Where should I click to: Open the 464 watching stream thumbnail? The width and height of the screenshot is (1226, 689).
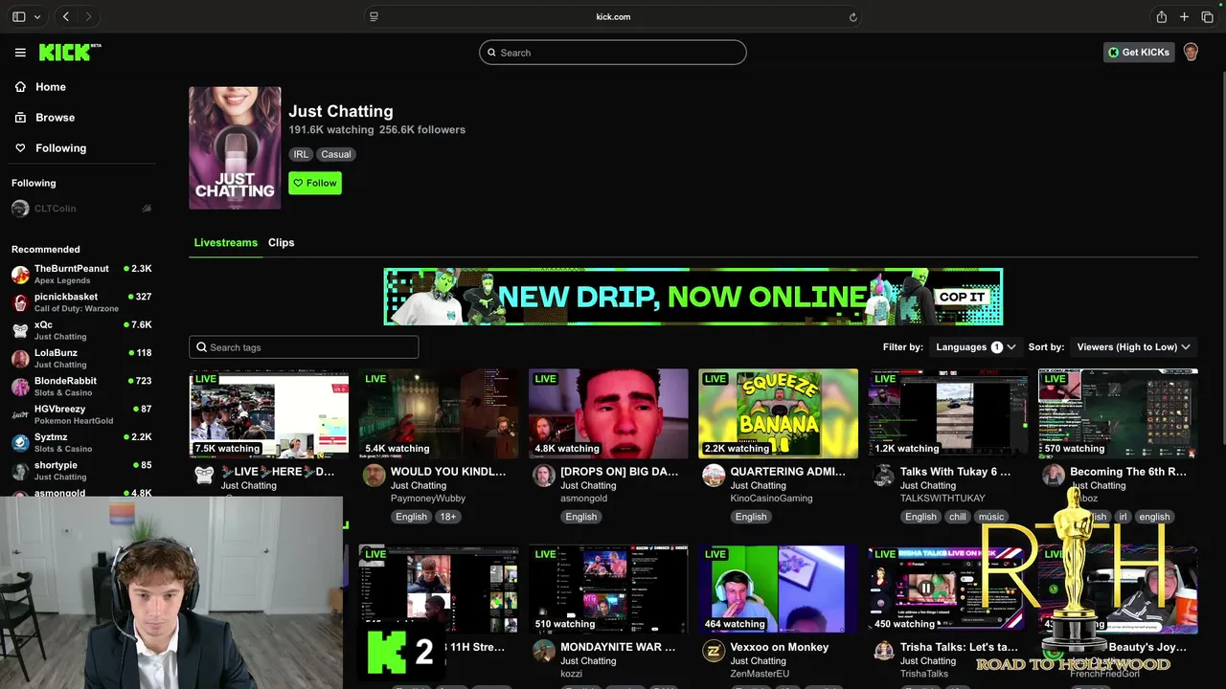coord(779,589)
